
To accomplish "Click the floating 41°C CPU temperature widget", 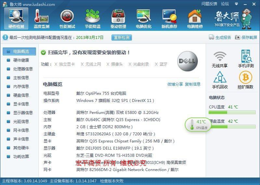I will click(198, 124).
